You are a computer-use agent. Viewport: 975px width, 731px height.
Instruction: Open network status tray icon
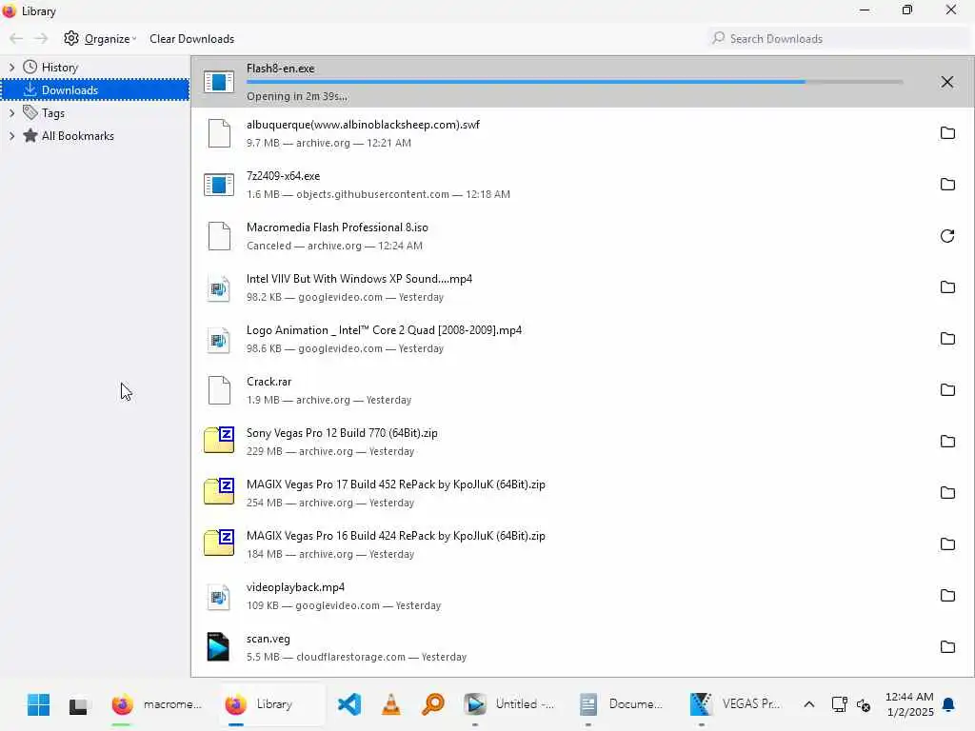click(840, 704)
